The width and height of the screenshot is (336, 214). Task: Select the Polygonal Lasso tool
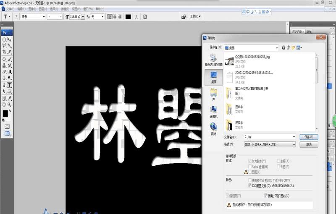tap(4, 46)
